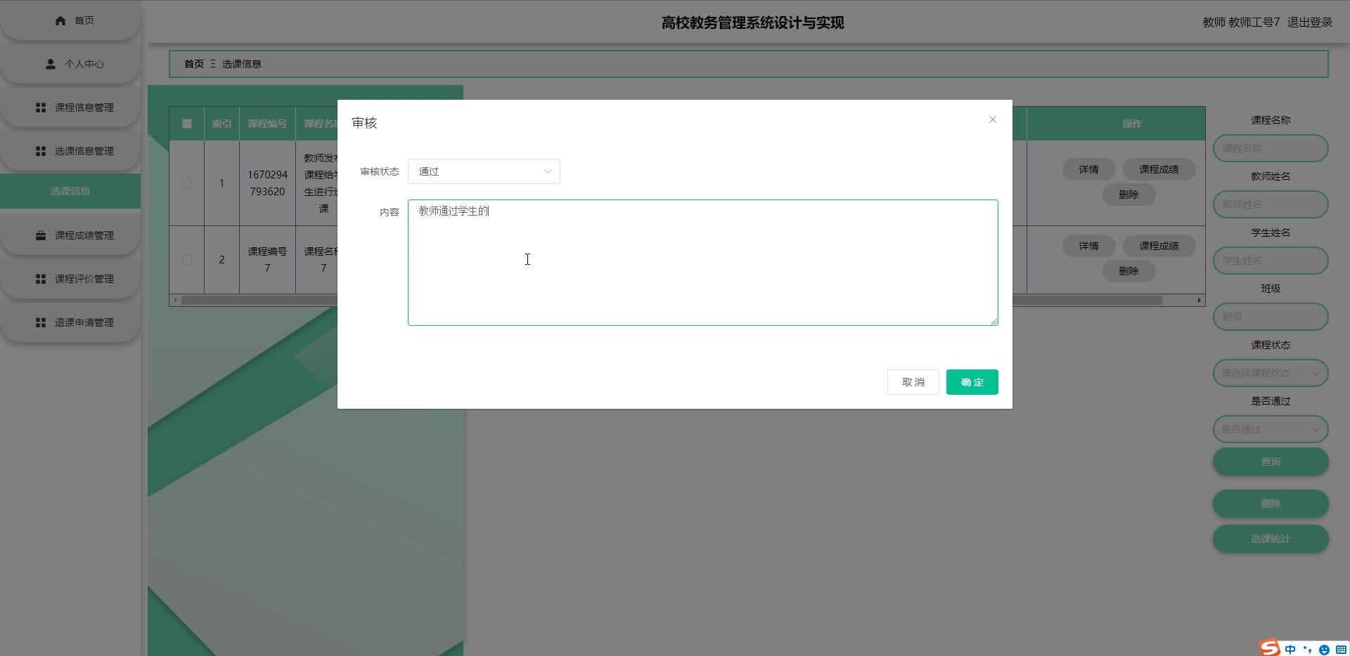
Task: Click course number cell 1670294793620
Action: pyautogui.click(x=267, y=183)
